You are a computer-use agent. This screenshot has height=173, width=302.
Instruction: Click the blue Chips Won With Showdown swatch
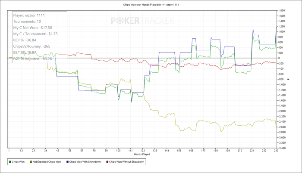pos(67,162)
